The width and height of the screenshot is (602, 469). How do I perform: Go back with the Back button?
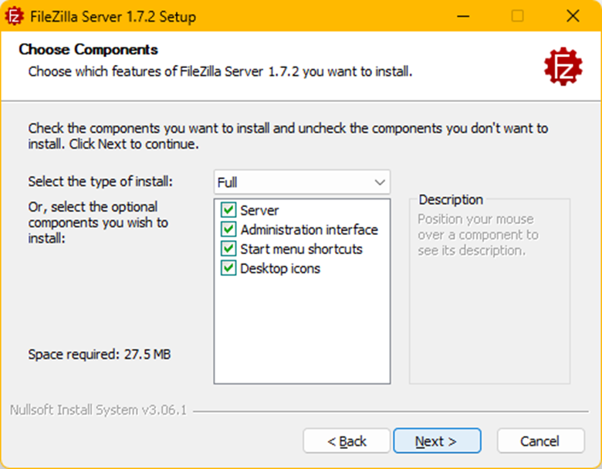click(x=347, y=440)
